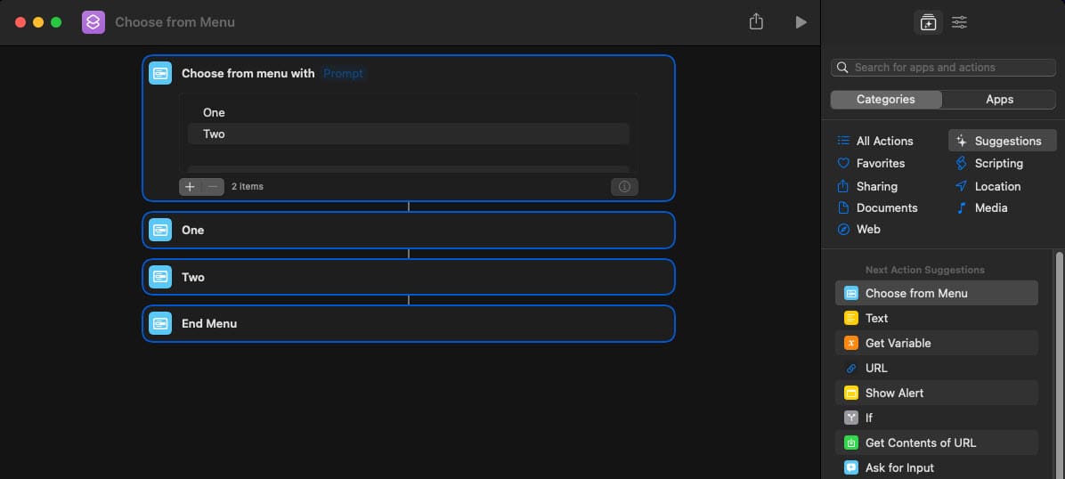Click the Next Action Suggestions heading

(924, 270)
